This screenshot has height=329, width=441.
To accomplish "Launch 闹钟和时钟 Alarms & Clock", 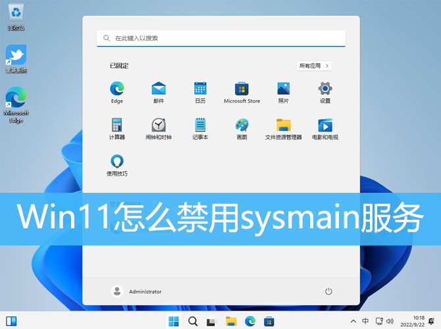I will [x=159, y=125].
